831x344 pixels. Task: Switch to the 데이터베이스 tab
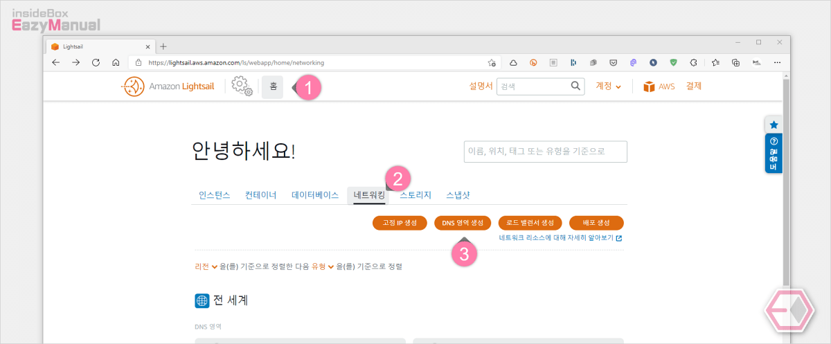[315, 195]
